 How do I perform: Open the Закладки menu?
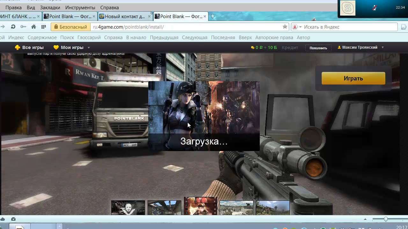[50, 7]
